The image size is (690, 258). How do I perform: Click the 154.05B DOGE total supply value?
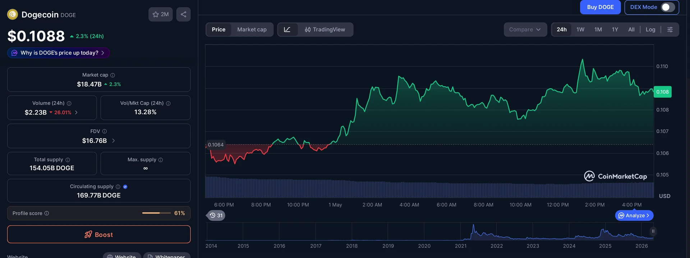(52, 168)
